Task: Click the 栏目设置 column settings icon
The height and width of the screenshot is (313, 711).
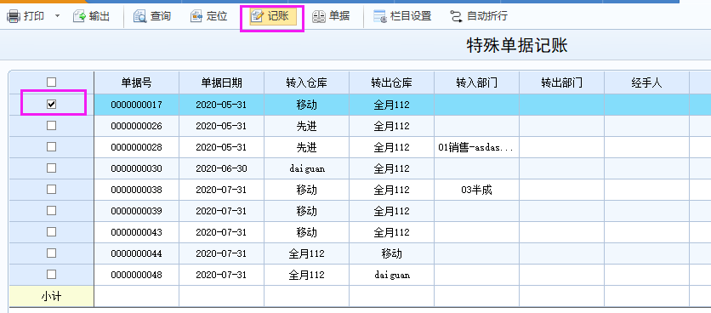Action: pyautogui.click(x=379, y=17)
